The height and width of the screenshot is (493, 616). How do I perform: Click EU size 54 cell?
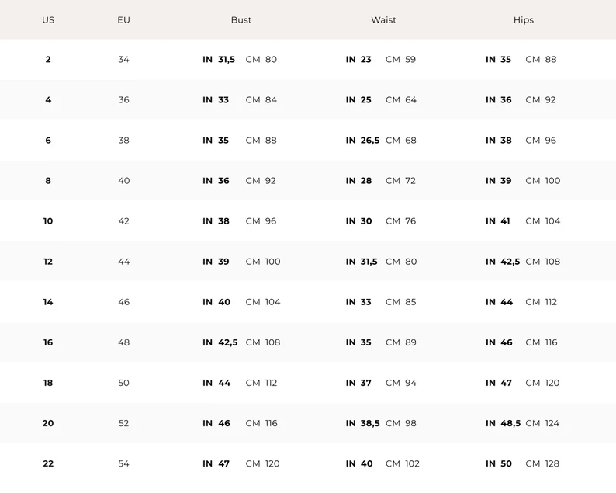(x=124, y=463)
